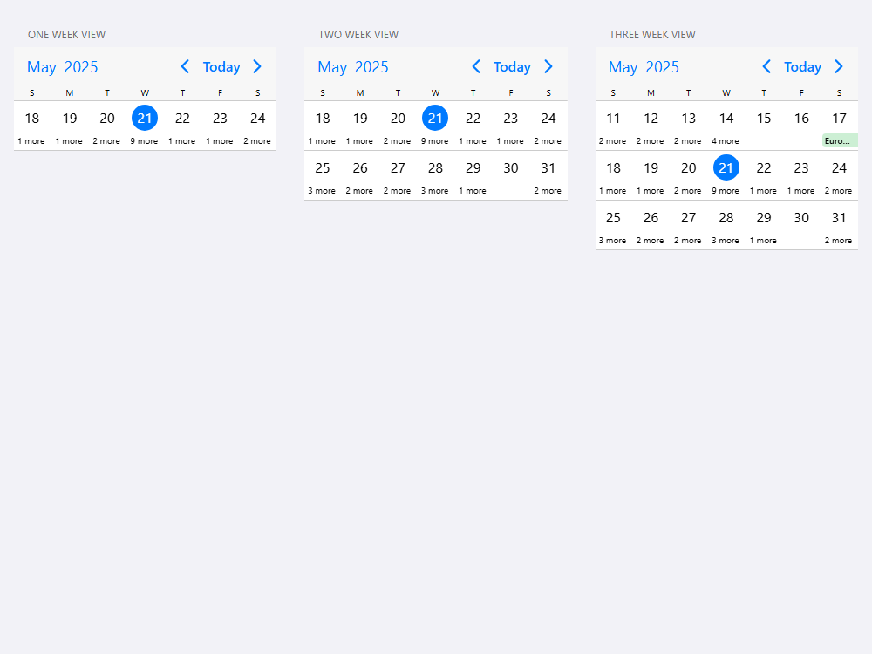
Task: Select highlighted day 21 in two week view
Action: click(435, 118)
